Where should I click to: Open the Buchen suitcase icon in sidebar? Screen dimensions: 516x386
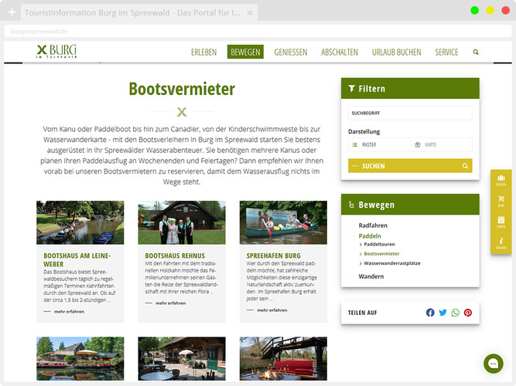(x=501, y=180)
